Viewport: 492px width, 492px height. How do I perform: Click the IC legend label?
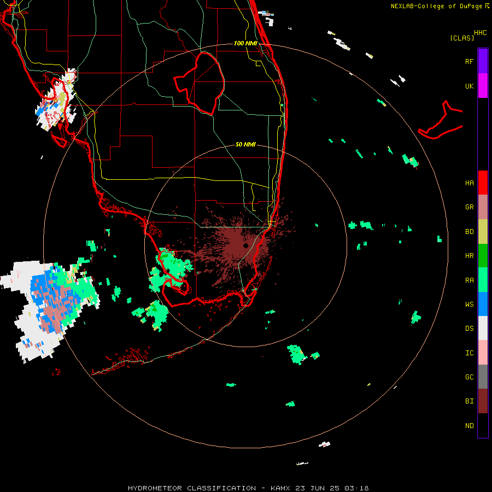pyautogui.click(x=469, y=353)
